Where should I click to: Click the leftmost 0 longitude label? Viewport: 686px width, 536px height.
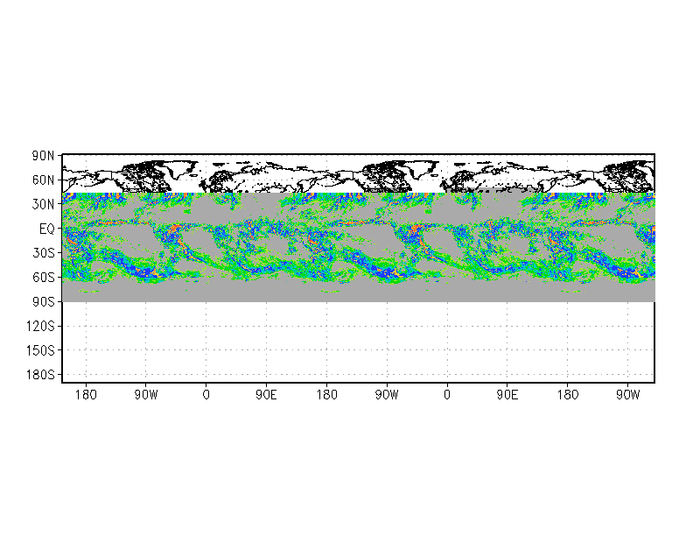click(206, 394)
